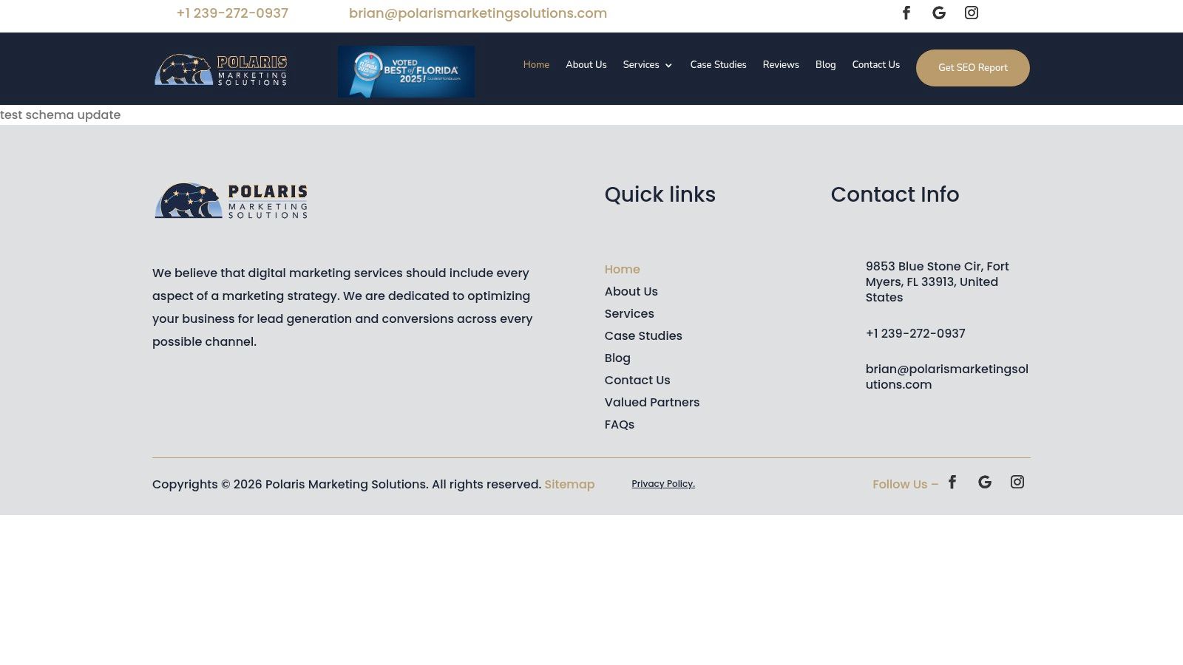Screen dimensions: 1183x665
Task: Click phone number in top bar
Action: pyautogui.click(x=232, y=13)
